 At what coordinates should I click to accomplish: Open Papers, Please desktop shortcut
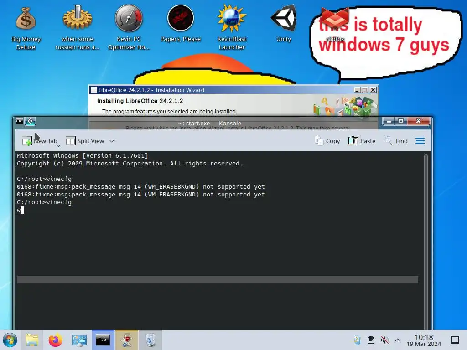(181, 25)
